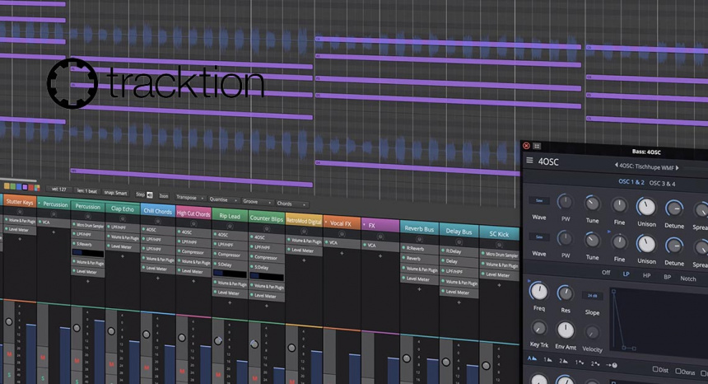Switch to OSC 3 & 4 tab

coord(663,184)
